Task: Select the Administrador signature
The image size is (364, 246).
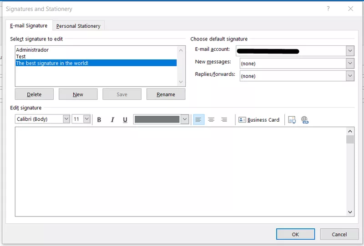Action: pyautogui.click(x=96, y=50)
